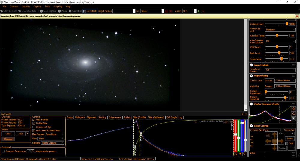Open the Raw Frames Save None dropdown

click(54, 134)
